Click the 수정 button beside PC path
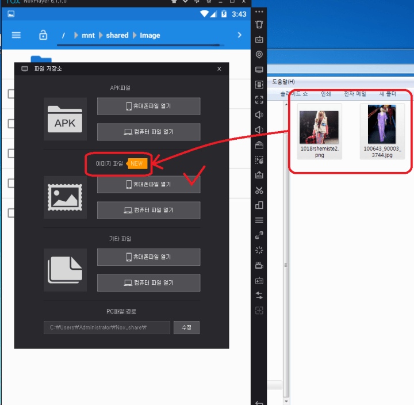The width and height of the screenshot is (414, 405). tap(186, 327)
